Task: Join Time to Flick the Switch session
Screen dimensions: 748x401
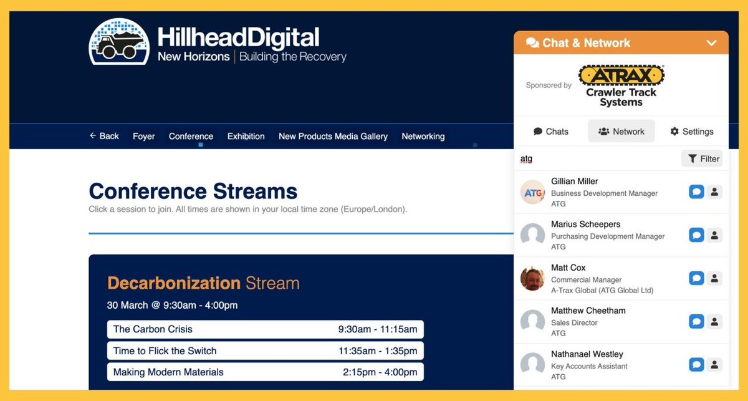Action: [x=266, y=350]
